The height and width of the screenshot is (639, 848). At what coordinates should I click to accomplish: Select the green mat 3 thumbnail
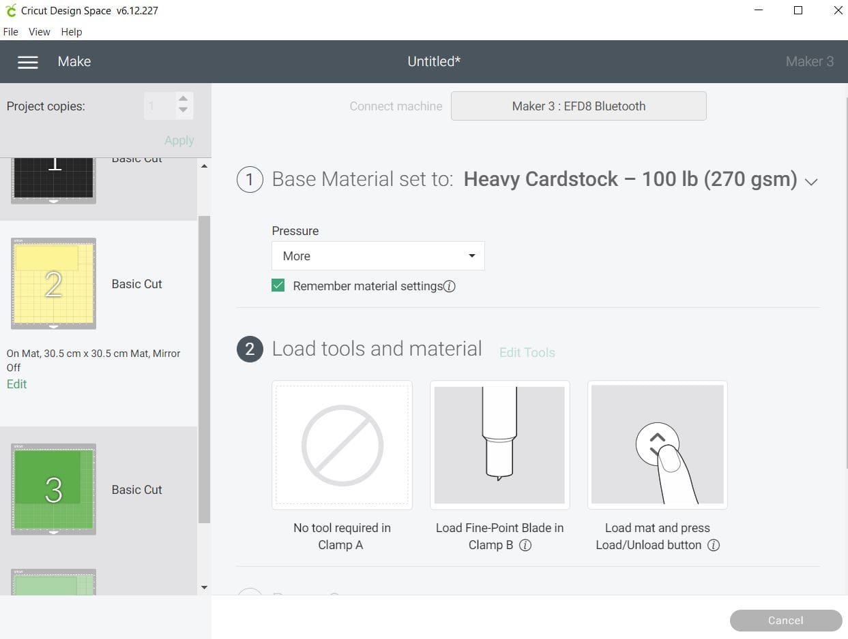(x=53, y=489)
